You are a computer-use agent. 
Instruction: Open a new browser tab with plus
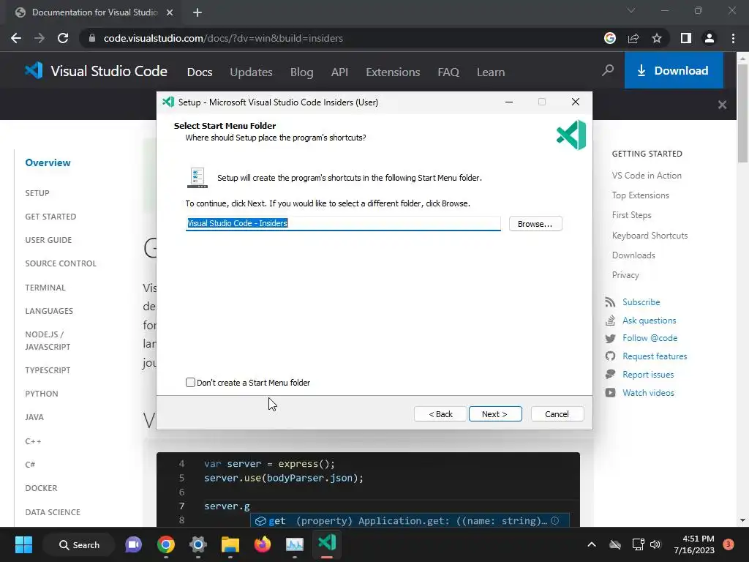point(197,12)
